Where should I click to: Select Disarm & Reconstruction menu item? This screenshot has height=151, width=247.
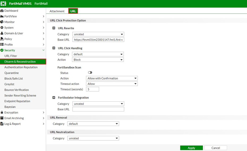(x=23, y=62)
